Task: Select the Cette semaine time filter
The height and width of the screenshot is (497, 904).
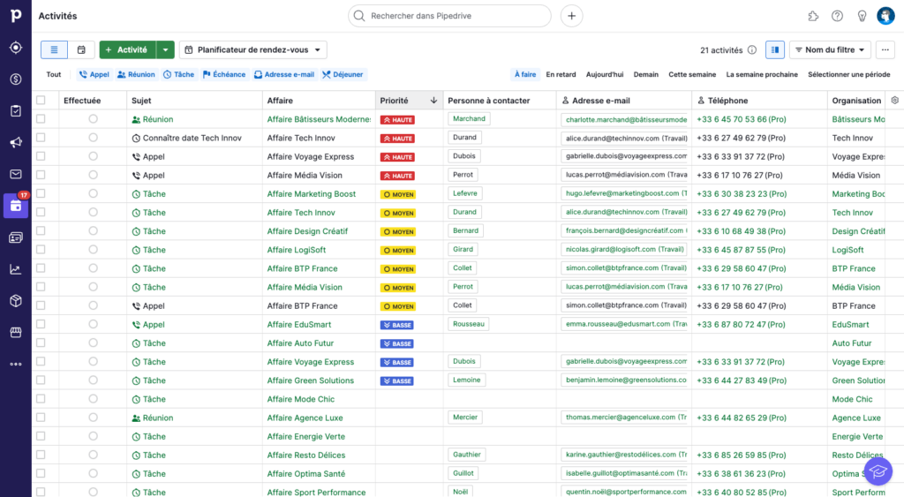Action: coord(692,74)
